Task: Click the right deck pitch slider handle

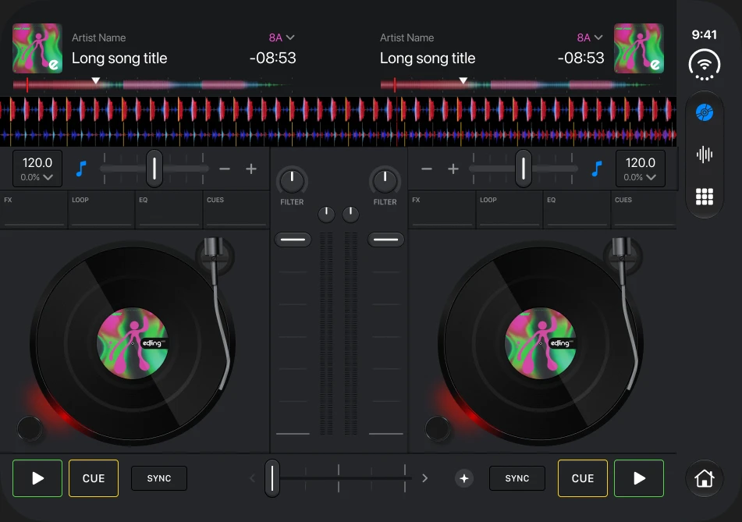Action: tap(524, 169)
